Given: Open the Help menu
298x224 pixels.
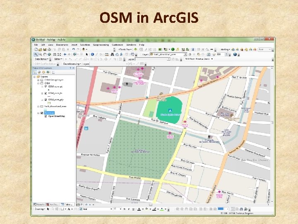Looking at the screenshot, I should click(142, 45).
